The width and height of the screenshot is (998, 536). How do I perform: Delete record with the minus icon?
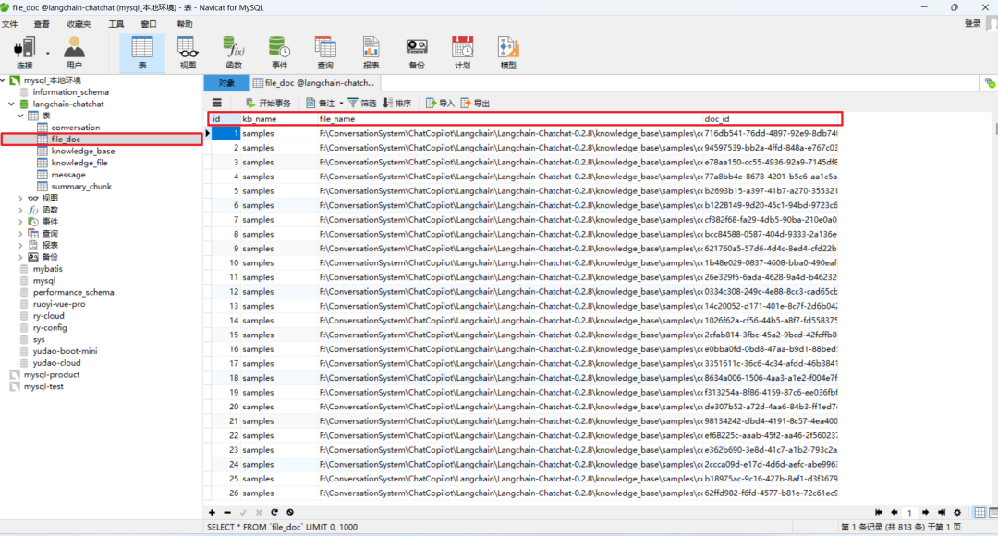(x=227, y=513)
